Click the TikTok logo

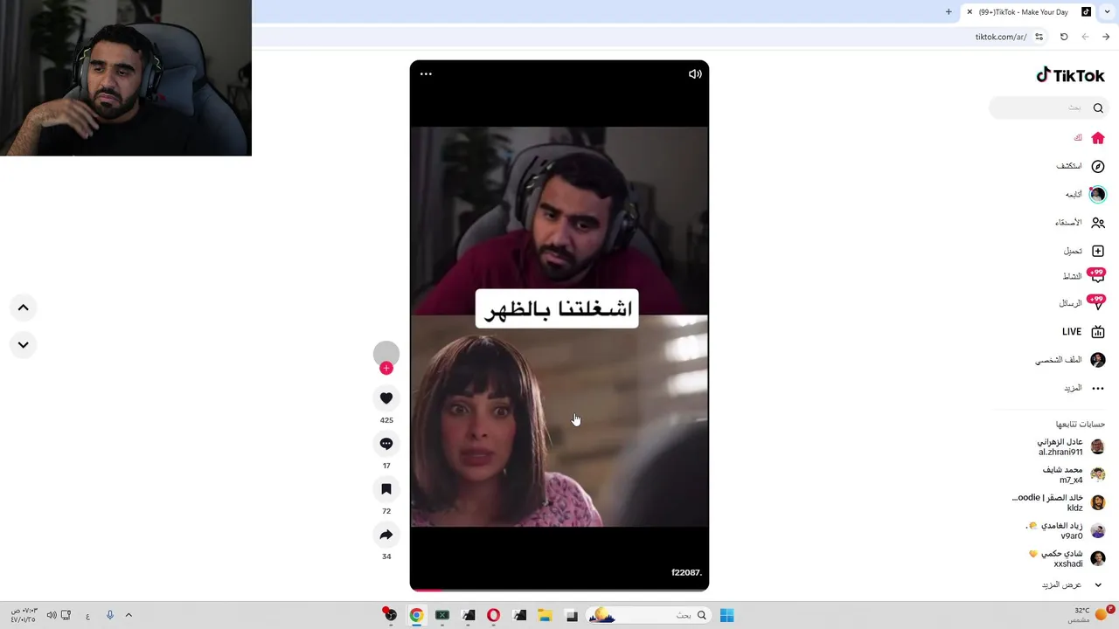coord(1070,76)
